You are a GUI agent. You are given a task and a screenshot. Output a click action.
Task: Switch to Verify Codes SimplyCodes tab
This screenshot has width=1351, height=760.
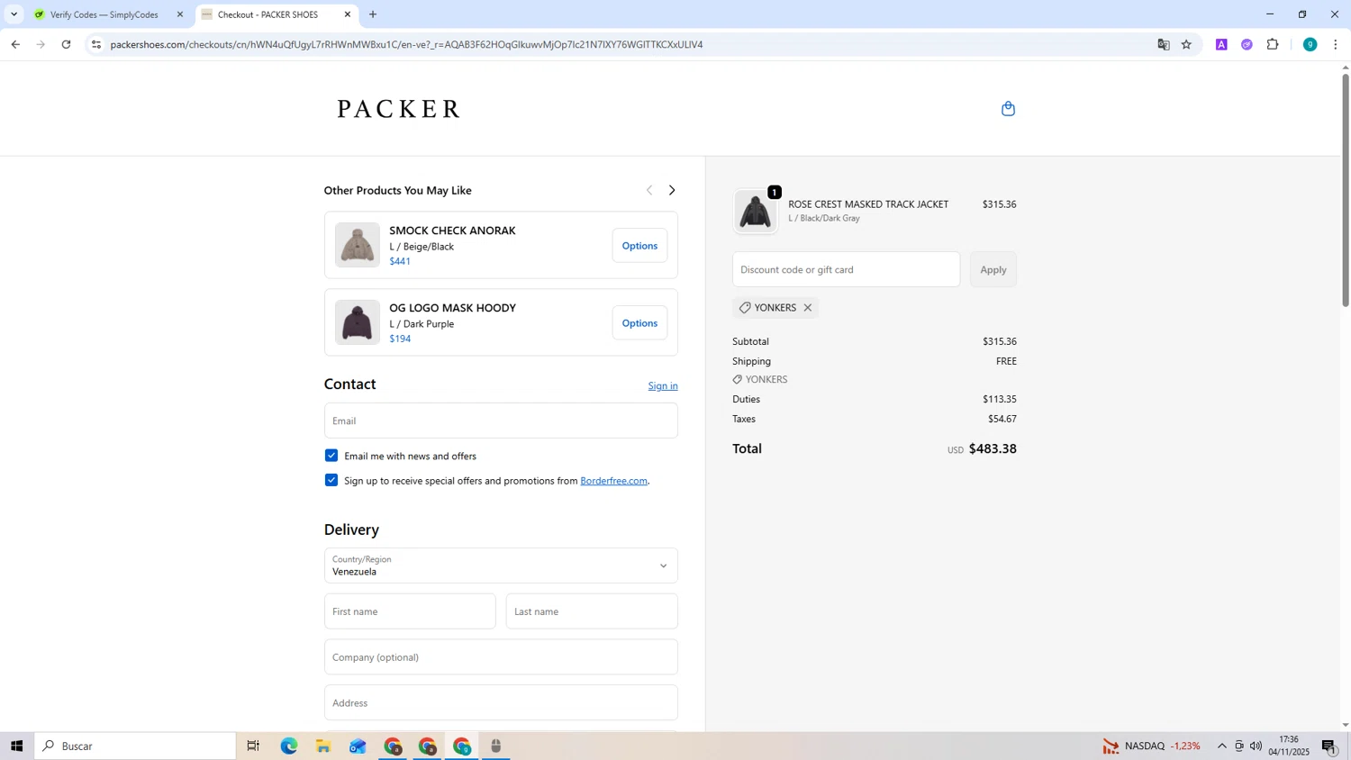[104, 14]
